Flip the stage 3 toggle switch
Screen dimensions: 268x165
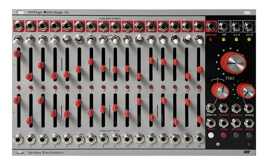[x=42, y=40]
